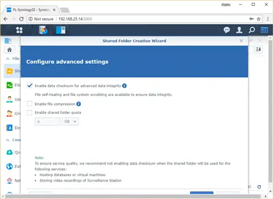
Task: Select the File Services sidebar icon
Action: 9,85
